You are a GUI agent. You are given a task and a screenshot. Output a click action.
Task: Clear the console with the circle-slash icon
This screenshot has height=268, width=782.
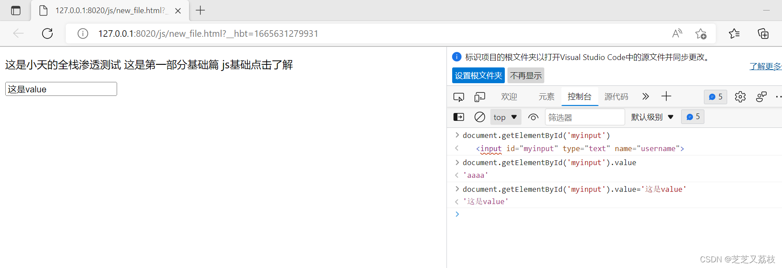point(480,117)
